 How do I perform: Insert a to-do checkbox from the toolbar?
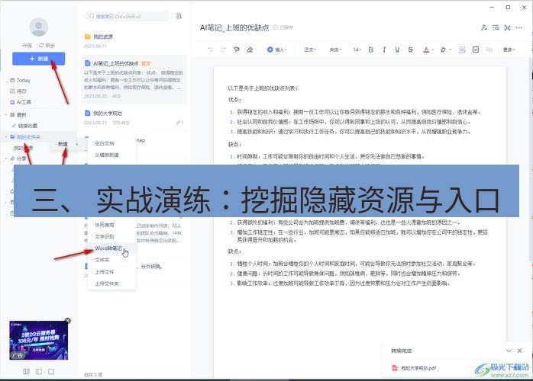tap(476, 50)
